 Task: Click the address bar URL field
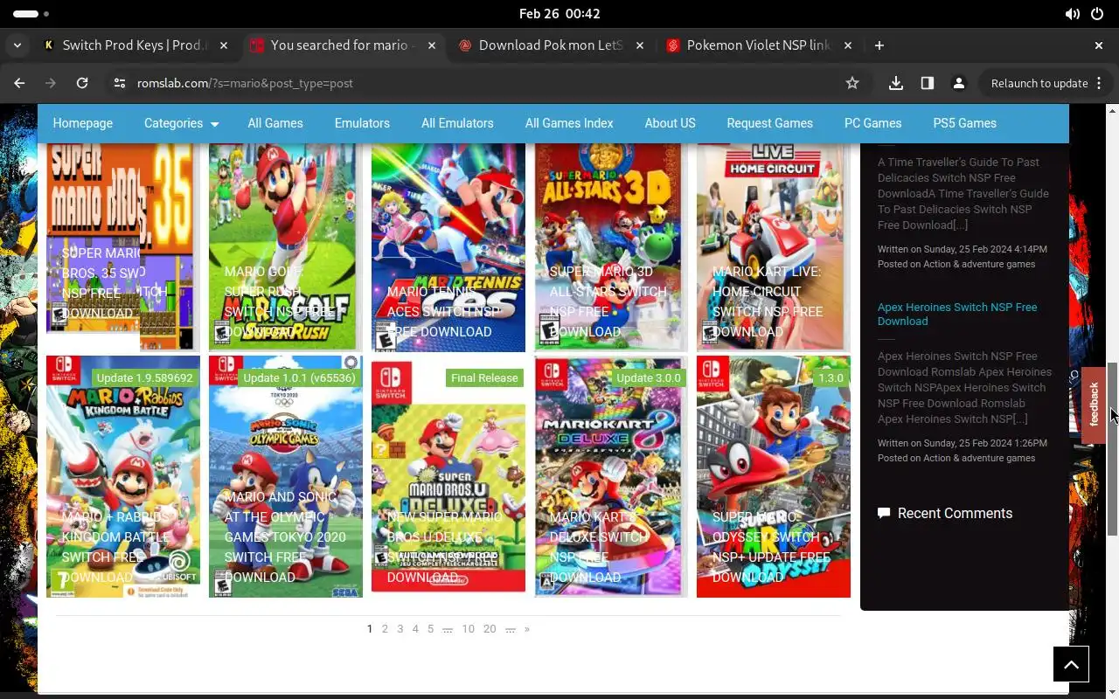[x=485, y=83]
